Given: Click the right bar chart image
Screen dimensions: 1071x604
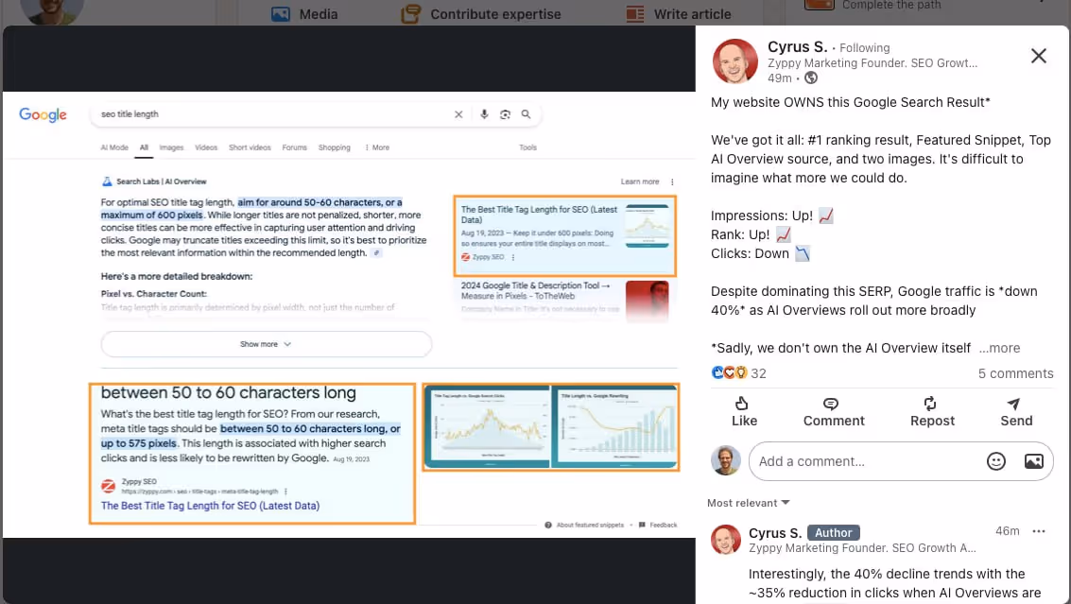Looking at the screenshot, I should tap(614, 427).
